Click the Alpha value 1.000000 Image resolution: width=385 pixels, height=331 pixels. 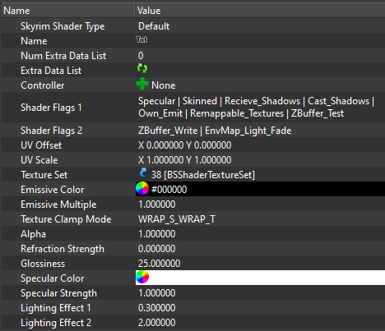coord(157,234)
